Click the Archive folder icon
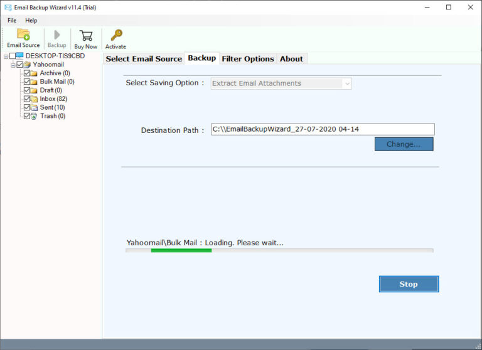Viewport: 482px width, 350px height. click(x=34, y=73)
